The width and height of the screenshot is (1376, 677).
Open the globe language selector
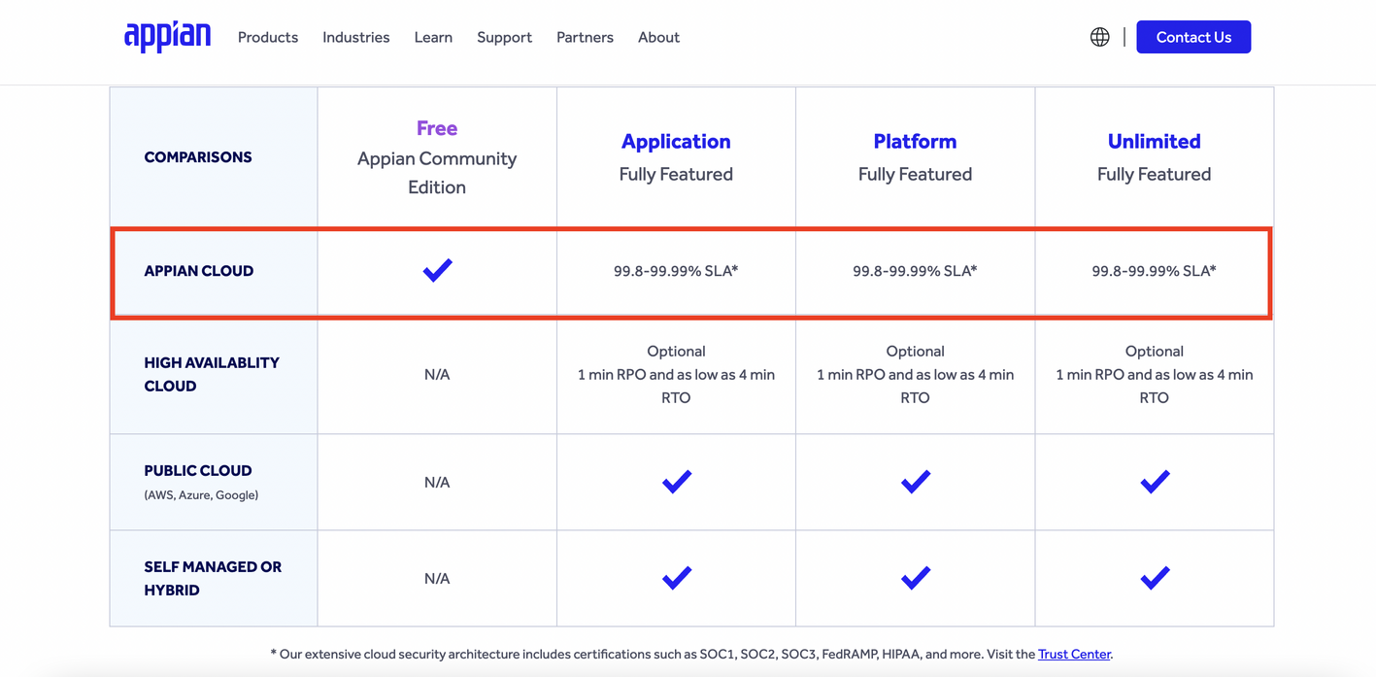[1099, 37]
